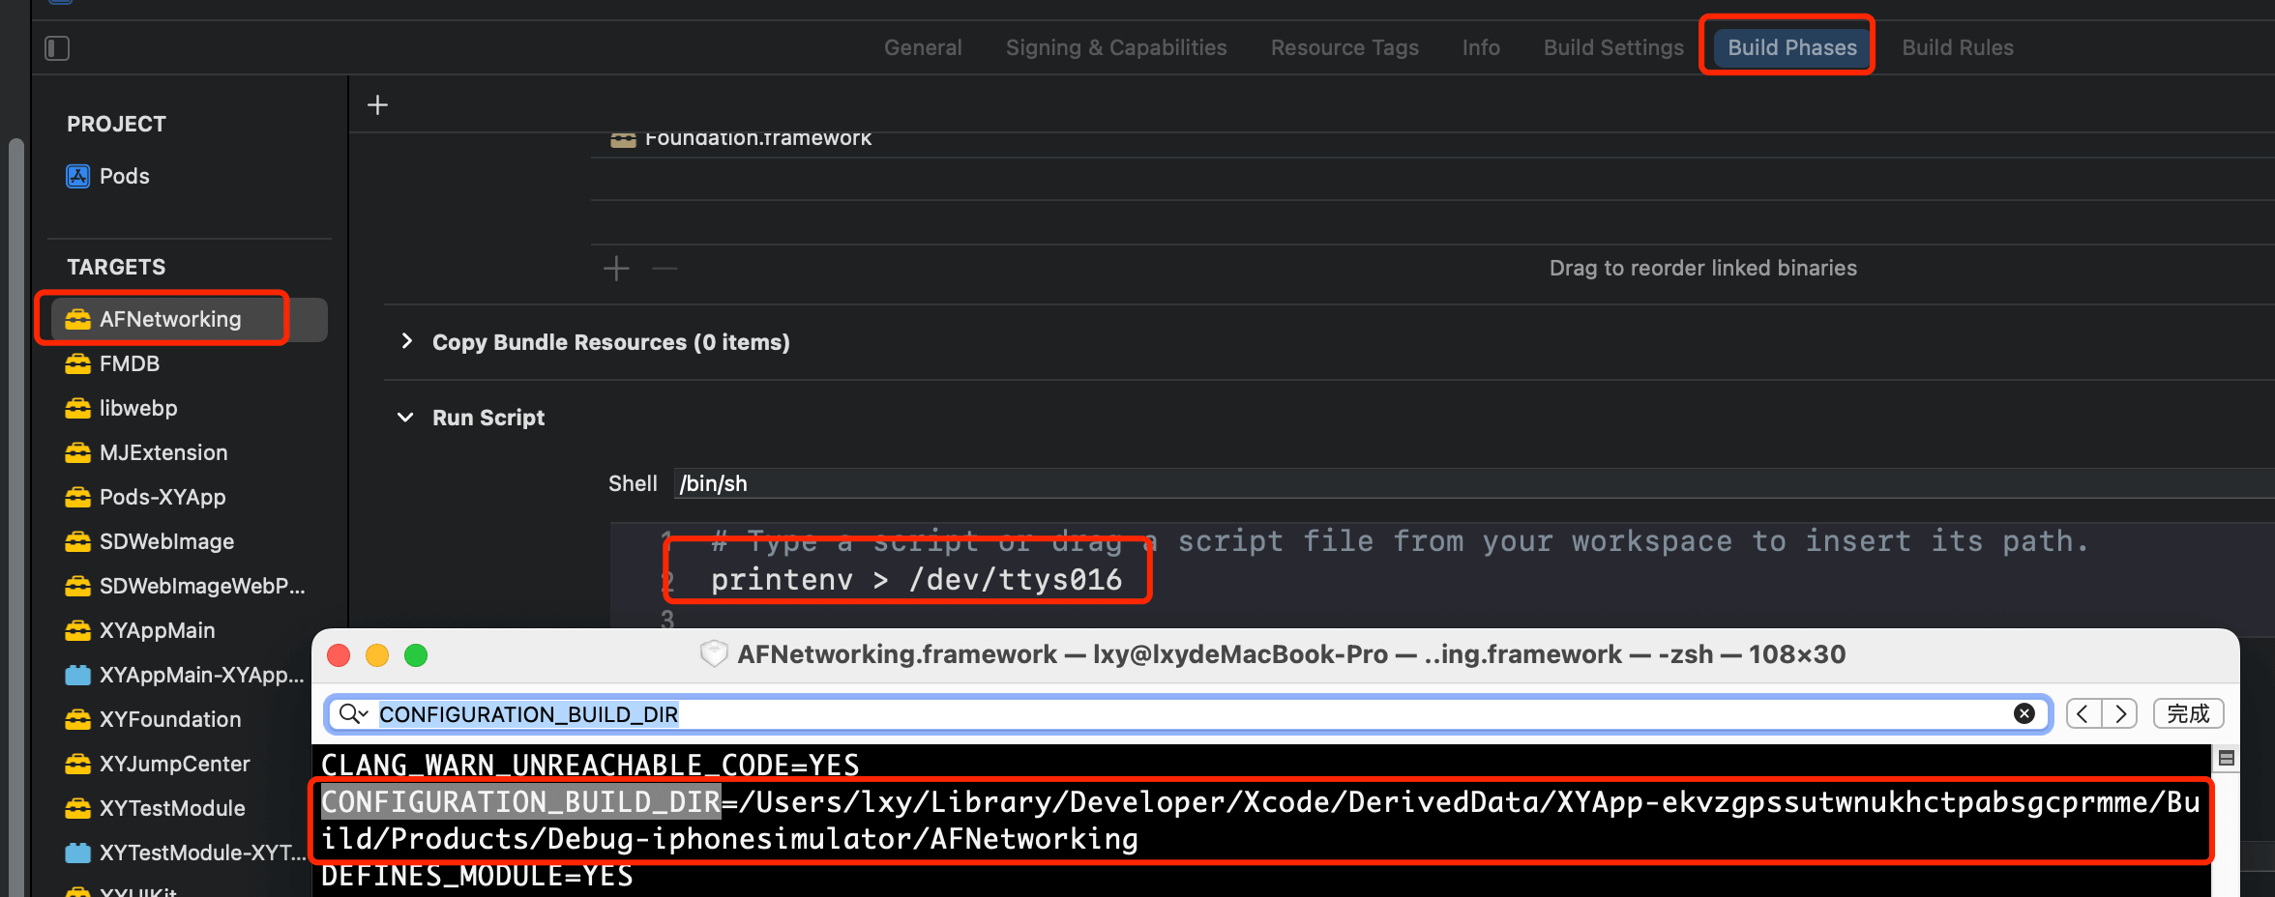2275x897 pixels.
Task: Click the Shell path input field
Action: [1451, 483]
